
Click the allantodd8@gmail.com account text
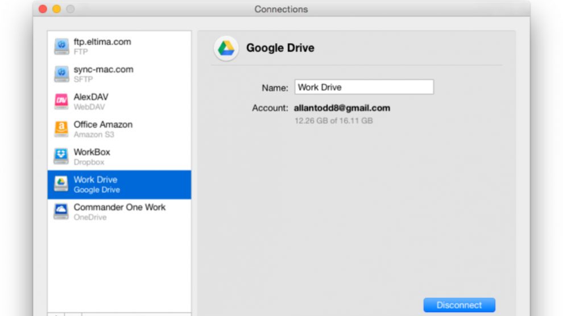click(x=342, y=108)
